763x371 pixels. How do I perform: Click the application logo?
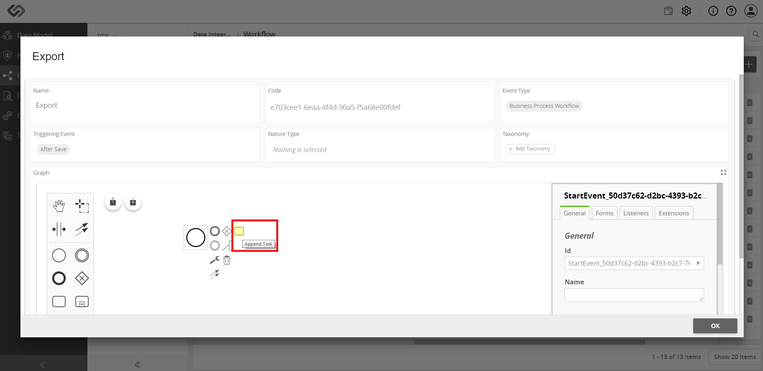[x=16, y=10]
